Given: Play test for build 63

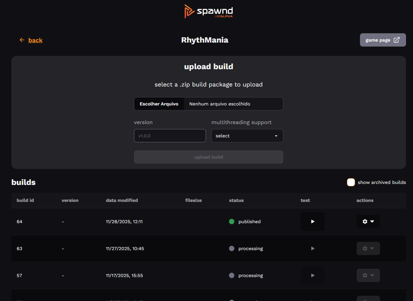Looking at the screenshot, I should pyautogui.click(x=313, y=248).
